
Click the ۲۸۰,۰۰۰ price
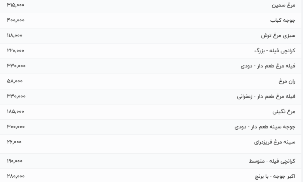point(16,176)
